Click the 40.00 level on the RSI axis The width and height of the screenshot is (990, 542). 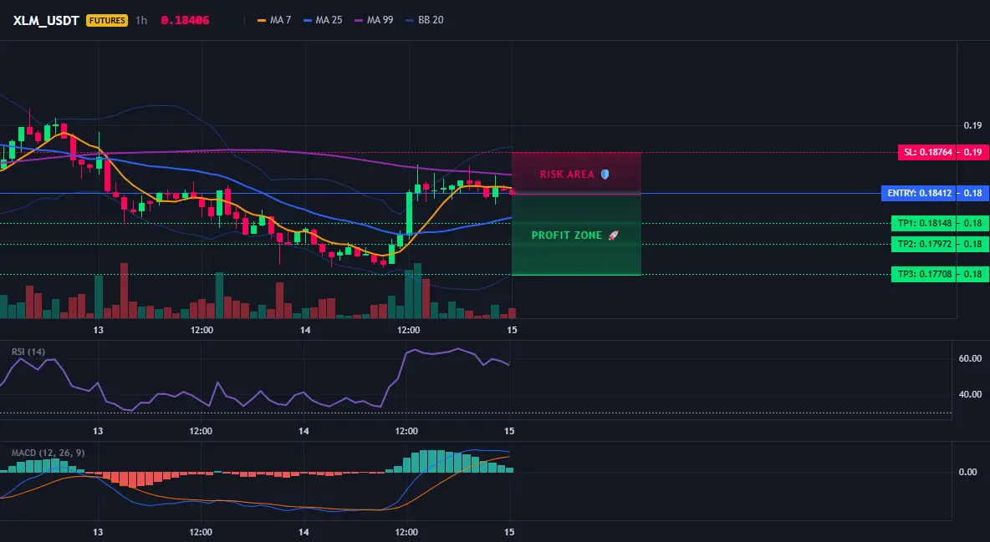click(971, 394)
